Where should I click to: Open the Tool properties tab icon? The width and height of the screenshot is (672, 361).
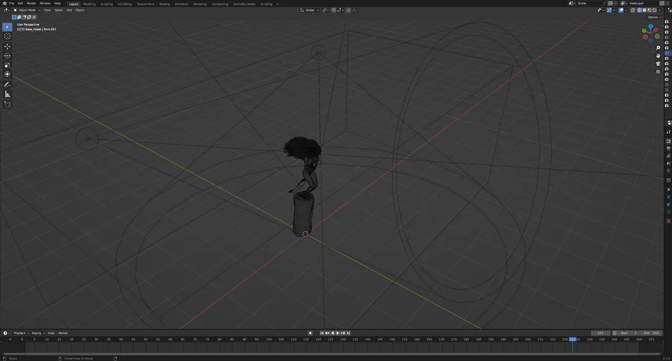coord(668,132)
